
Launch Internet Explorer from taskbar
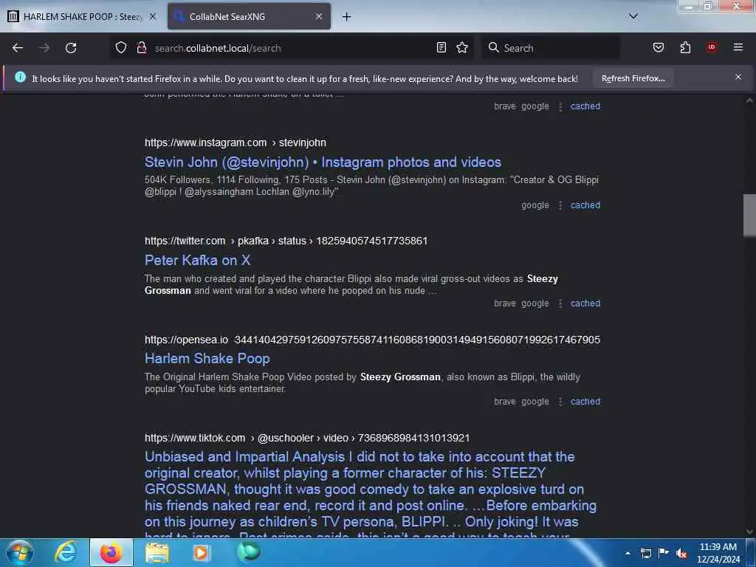point(66,552)
